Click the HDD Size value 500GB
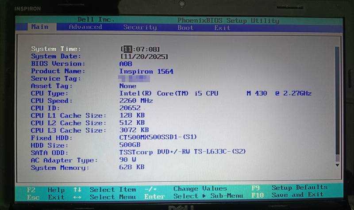 [x=130, y=145]
